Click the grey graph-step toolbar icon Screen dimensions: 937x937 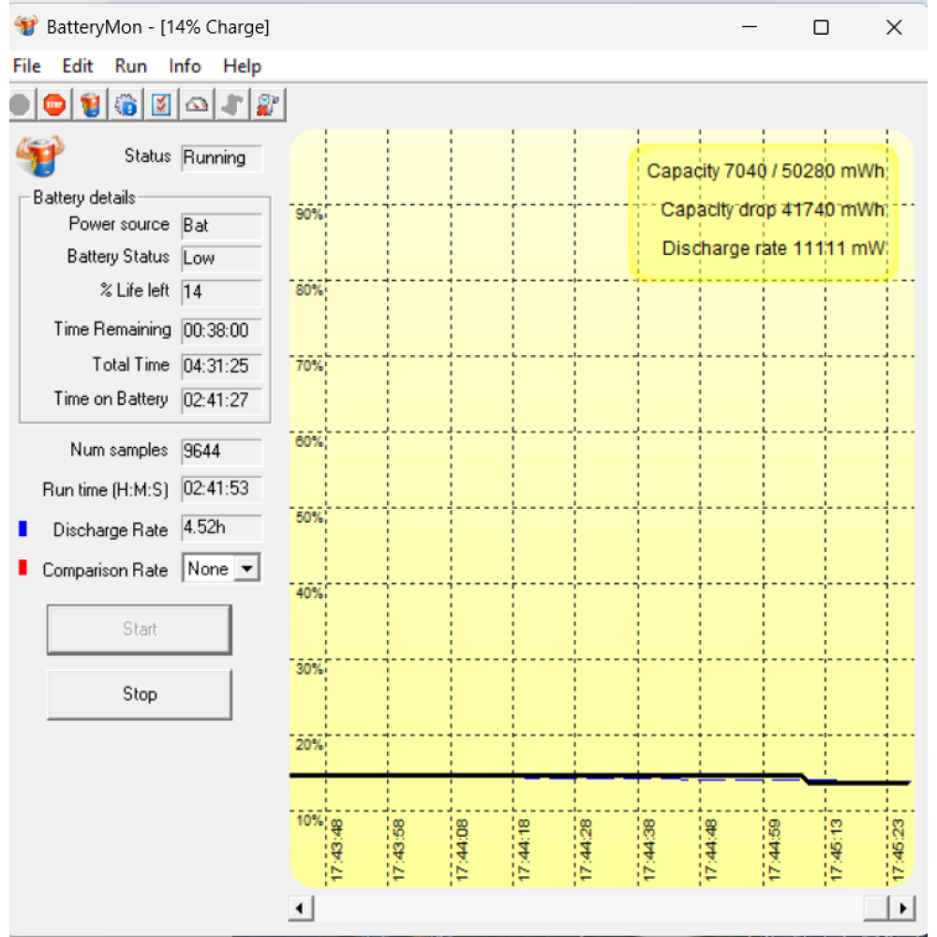(232, 105)
